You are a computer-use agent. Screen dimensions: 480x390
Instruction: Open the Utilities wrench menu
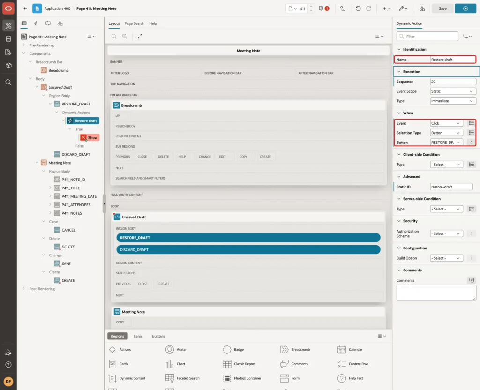click(403, 8)
